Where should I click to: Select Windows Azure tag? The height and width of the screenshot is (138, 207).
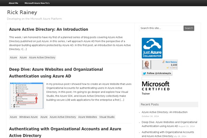point(28,117)
